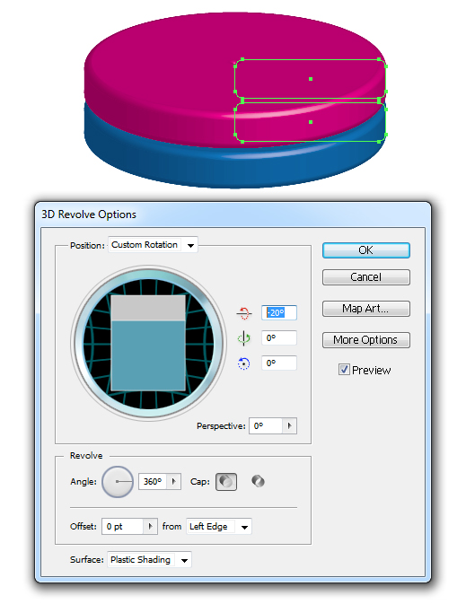
Task: Click the X-axis rotation icon
Action: [243, 313]
